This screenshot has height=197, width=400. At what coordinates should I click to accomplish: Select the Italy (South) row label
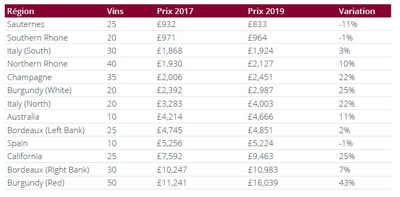tap(29, 51)
